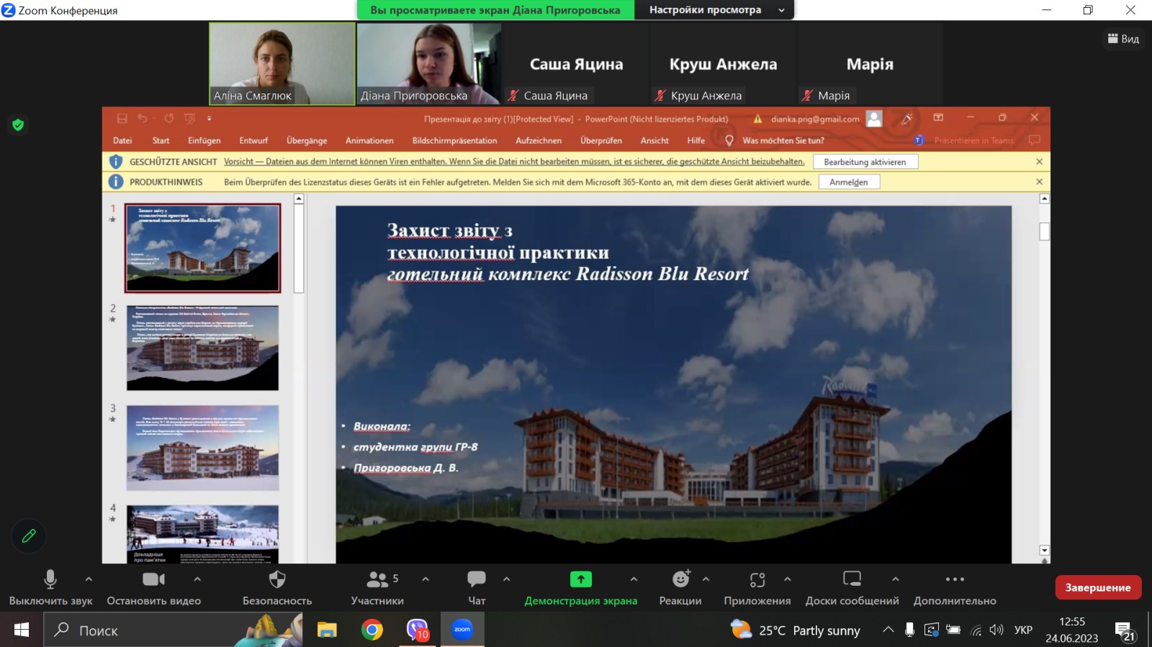Switch to the Start ribbon tab
This screenshot has width=1152, height=647.
161,140
